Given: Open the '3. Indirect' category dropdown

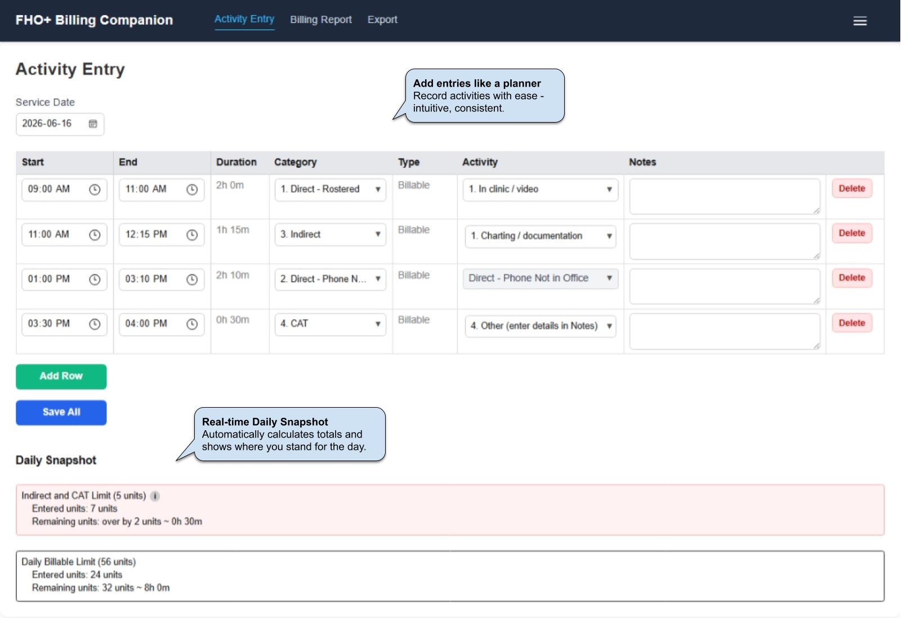Looking at the screenshot, I should (331, 234).
